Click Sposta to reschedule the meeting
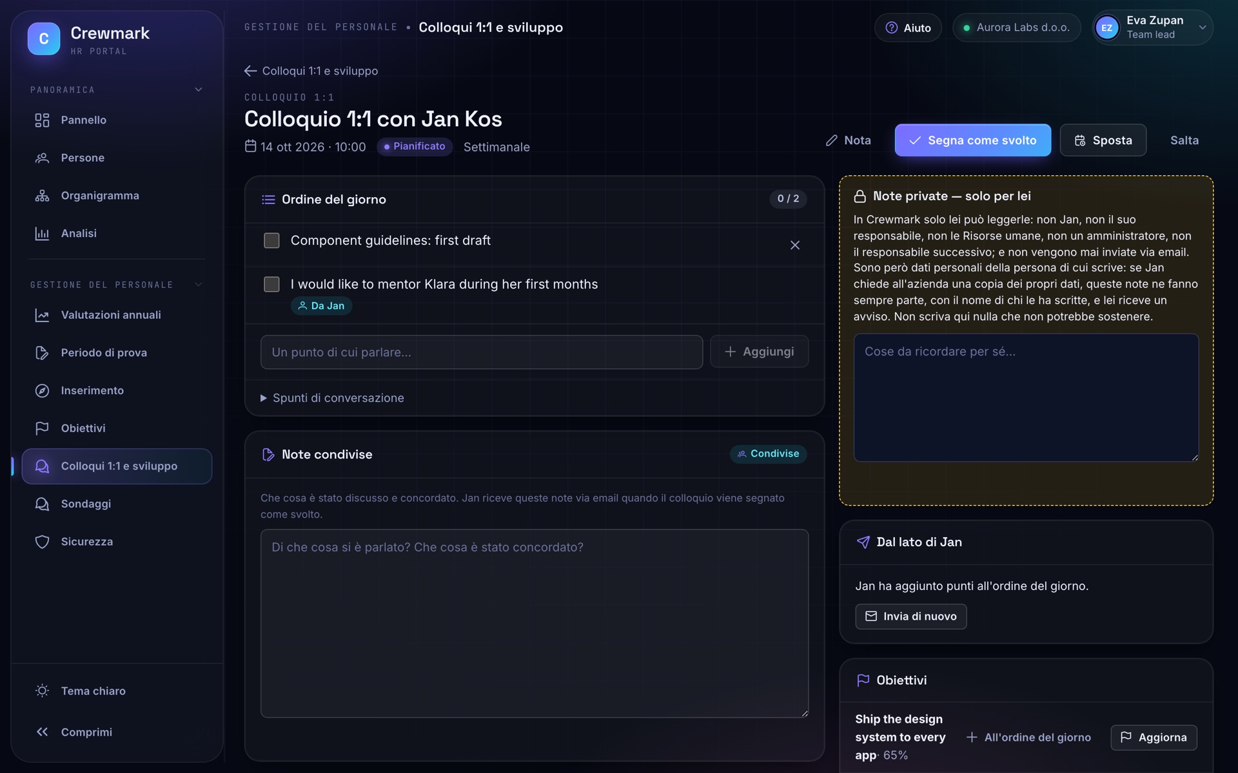This screenshot has height=773, width=1238. [x=1103, y=140]
